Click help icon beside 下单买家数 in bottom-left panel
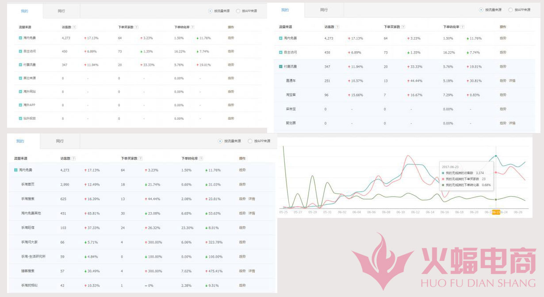The width and height of the screenshot is (544, 297). point(140,158)
